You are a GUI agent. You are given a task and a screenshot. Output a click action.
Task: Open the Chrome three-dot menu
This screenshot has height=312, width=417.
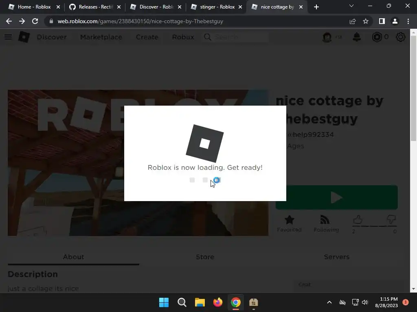pos(408,21)
